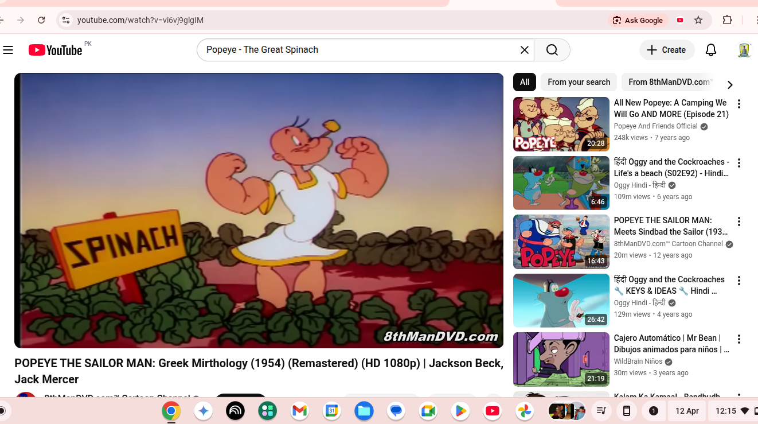Click the YouTube logo to go home

click(x=56, y=50)
